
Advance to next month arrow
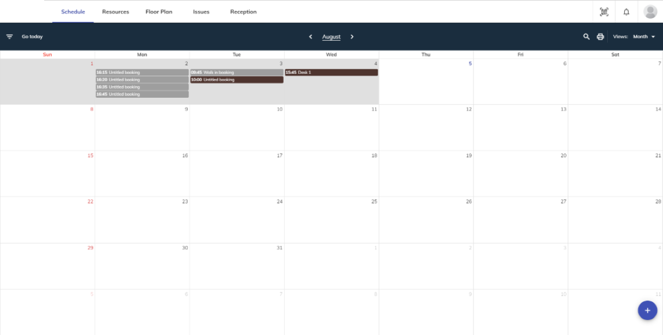352,37
